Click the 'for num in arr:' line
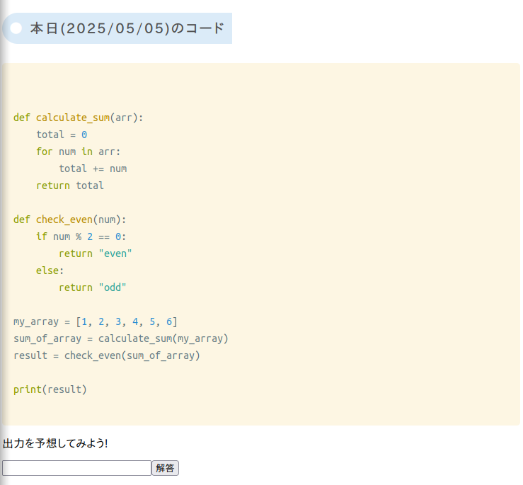The height and width of the screenshot is (485, 523). 79,152
